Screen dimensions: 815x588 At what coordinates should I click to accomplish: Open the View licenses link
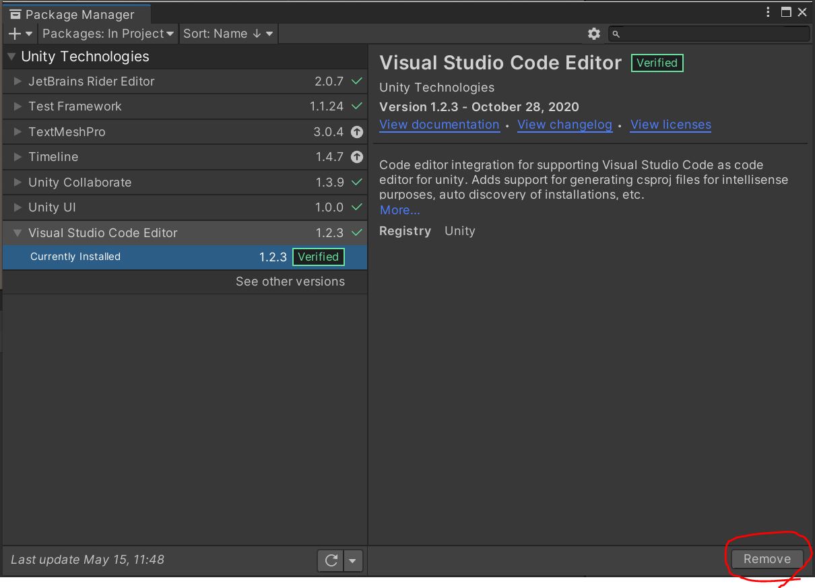pyautogui.click(x=671, y=125)
